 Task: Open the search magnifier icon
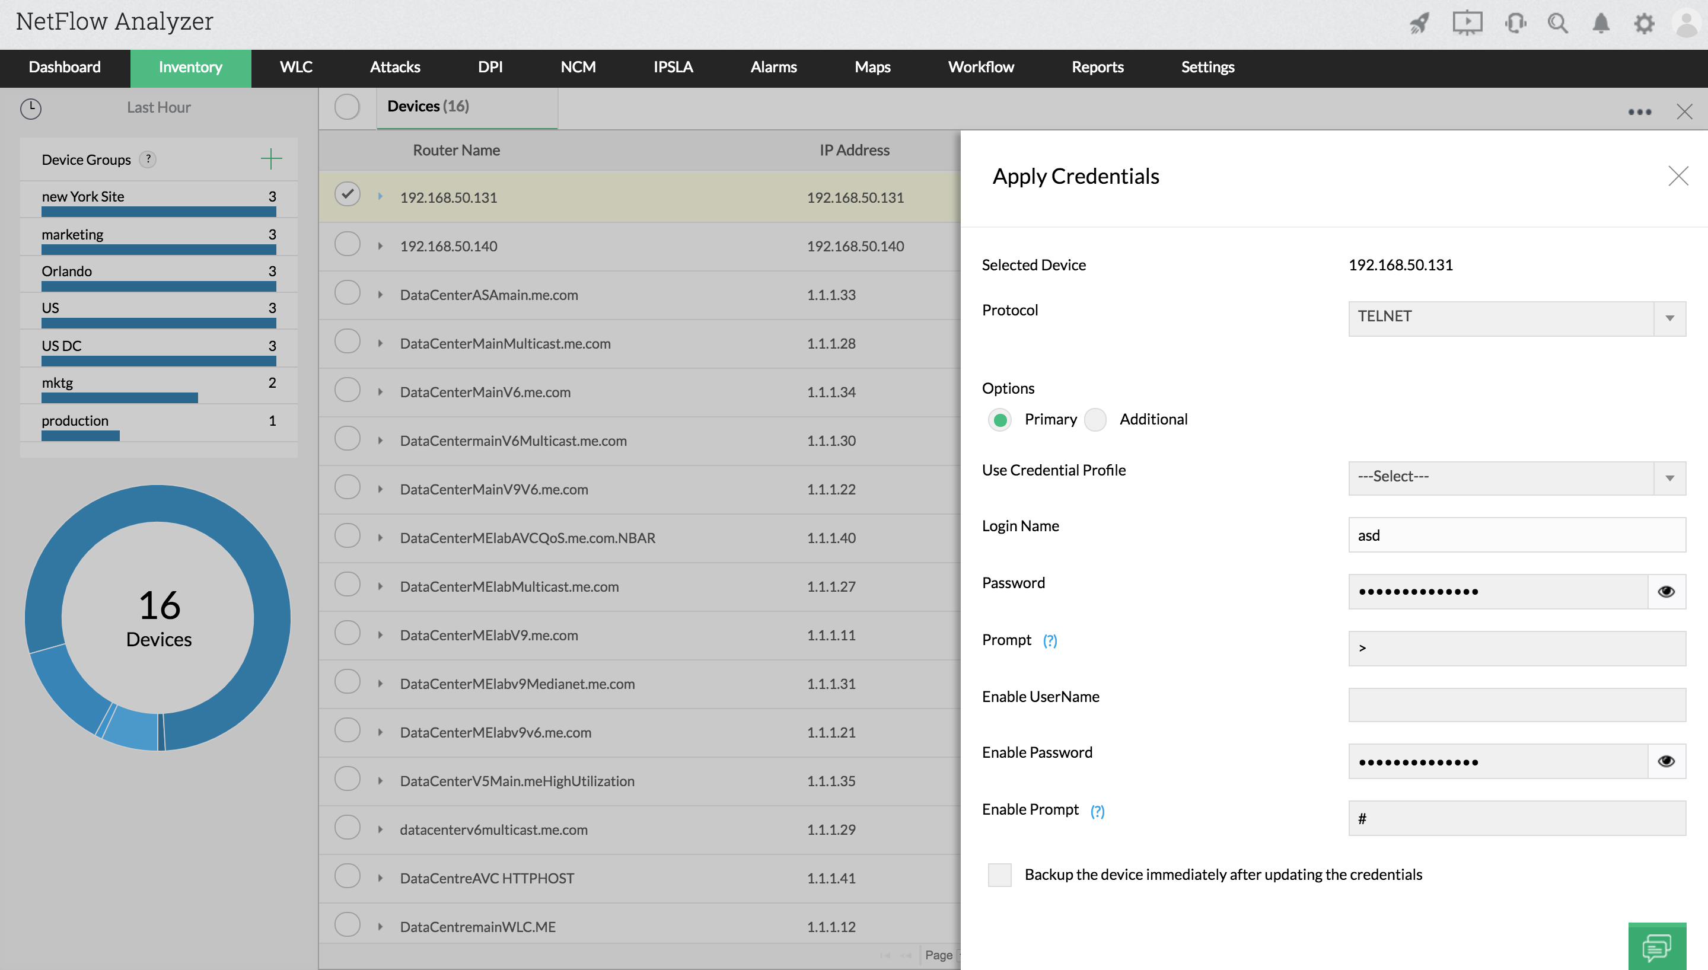coord(1557,23)
